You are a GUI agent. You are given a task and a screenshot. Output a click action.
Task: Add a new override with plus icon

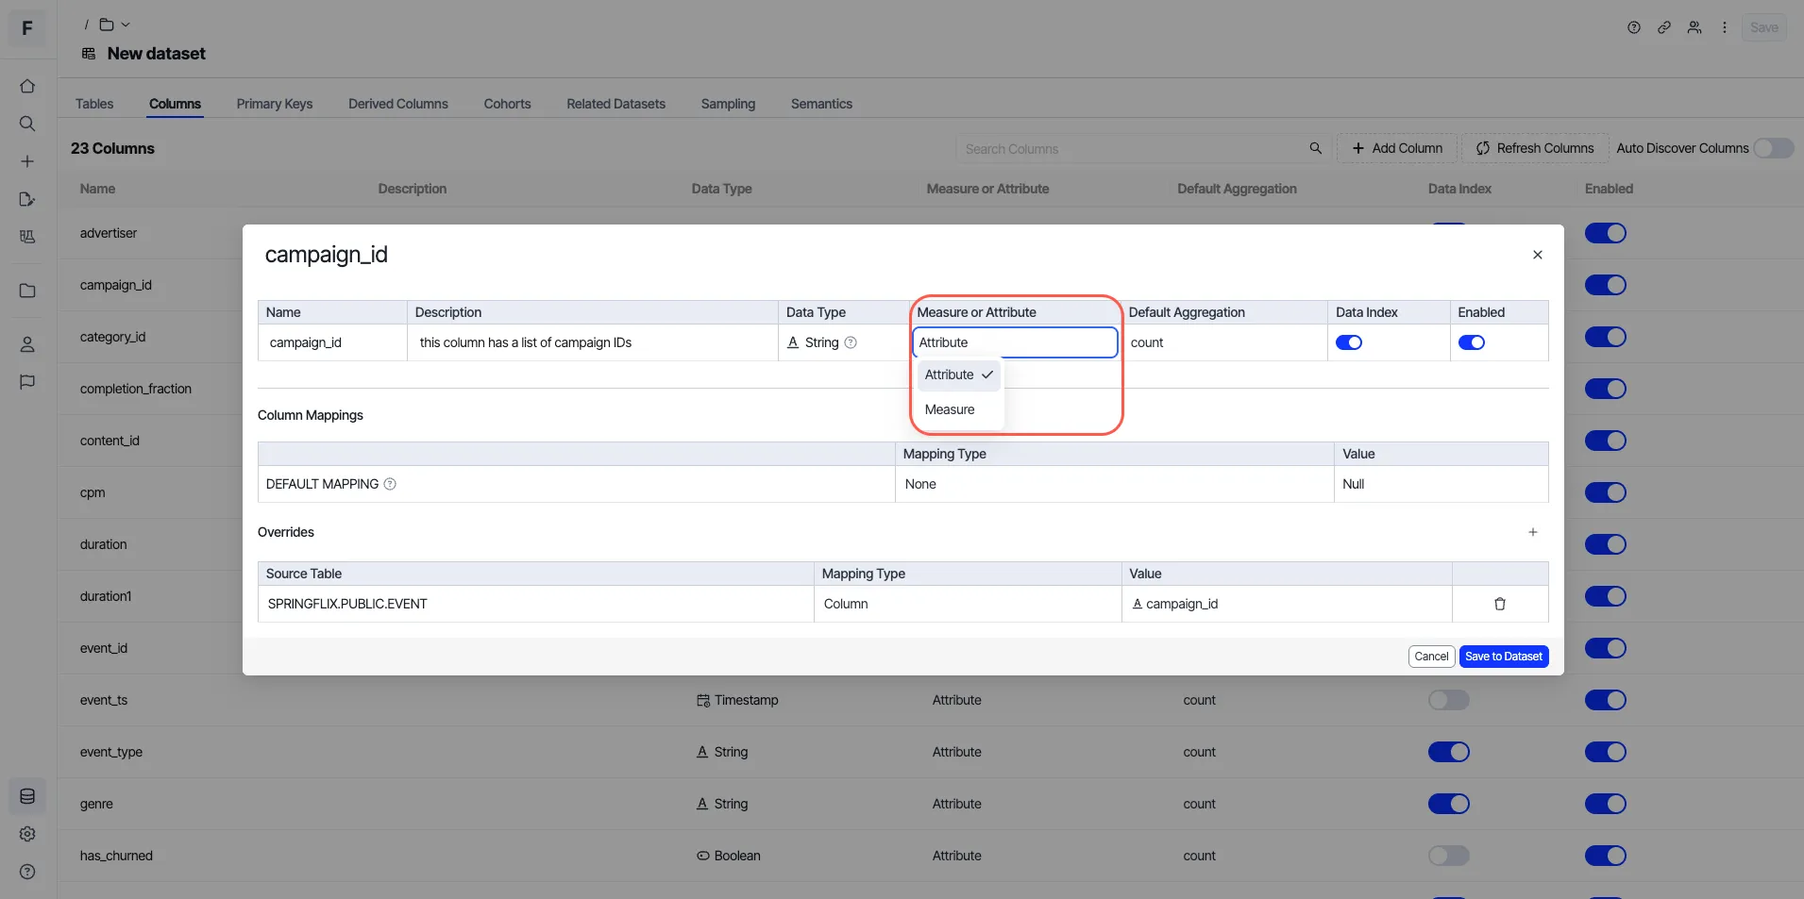pyautogui.click(x=1533, y=532)
